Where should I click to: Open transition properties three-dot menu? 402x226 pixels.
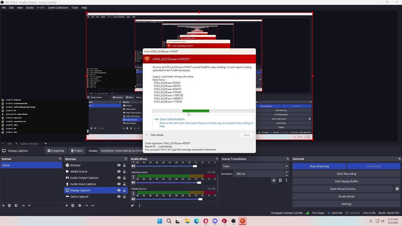pos(286,180)
